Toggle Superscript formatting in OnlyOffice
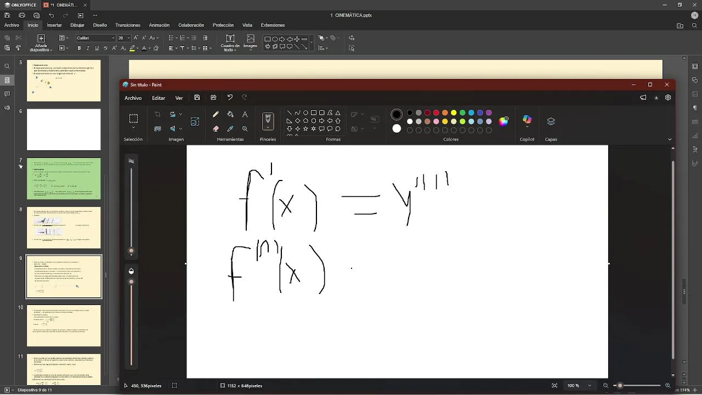This screenshot has height=395, width=702. (114, 48)
